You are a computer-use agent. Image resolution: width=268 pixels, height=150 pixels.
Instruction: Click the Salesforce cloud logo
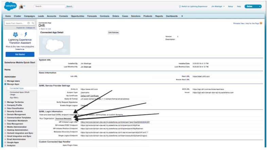(x=11, y=6)
